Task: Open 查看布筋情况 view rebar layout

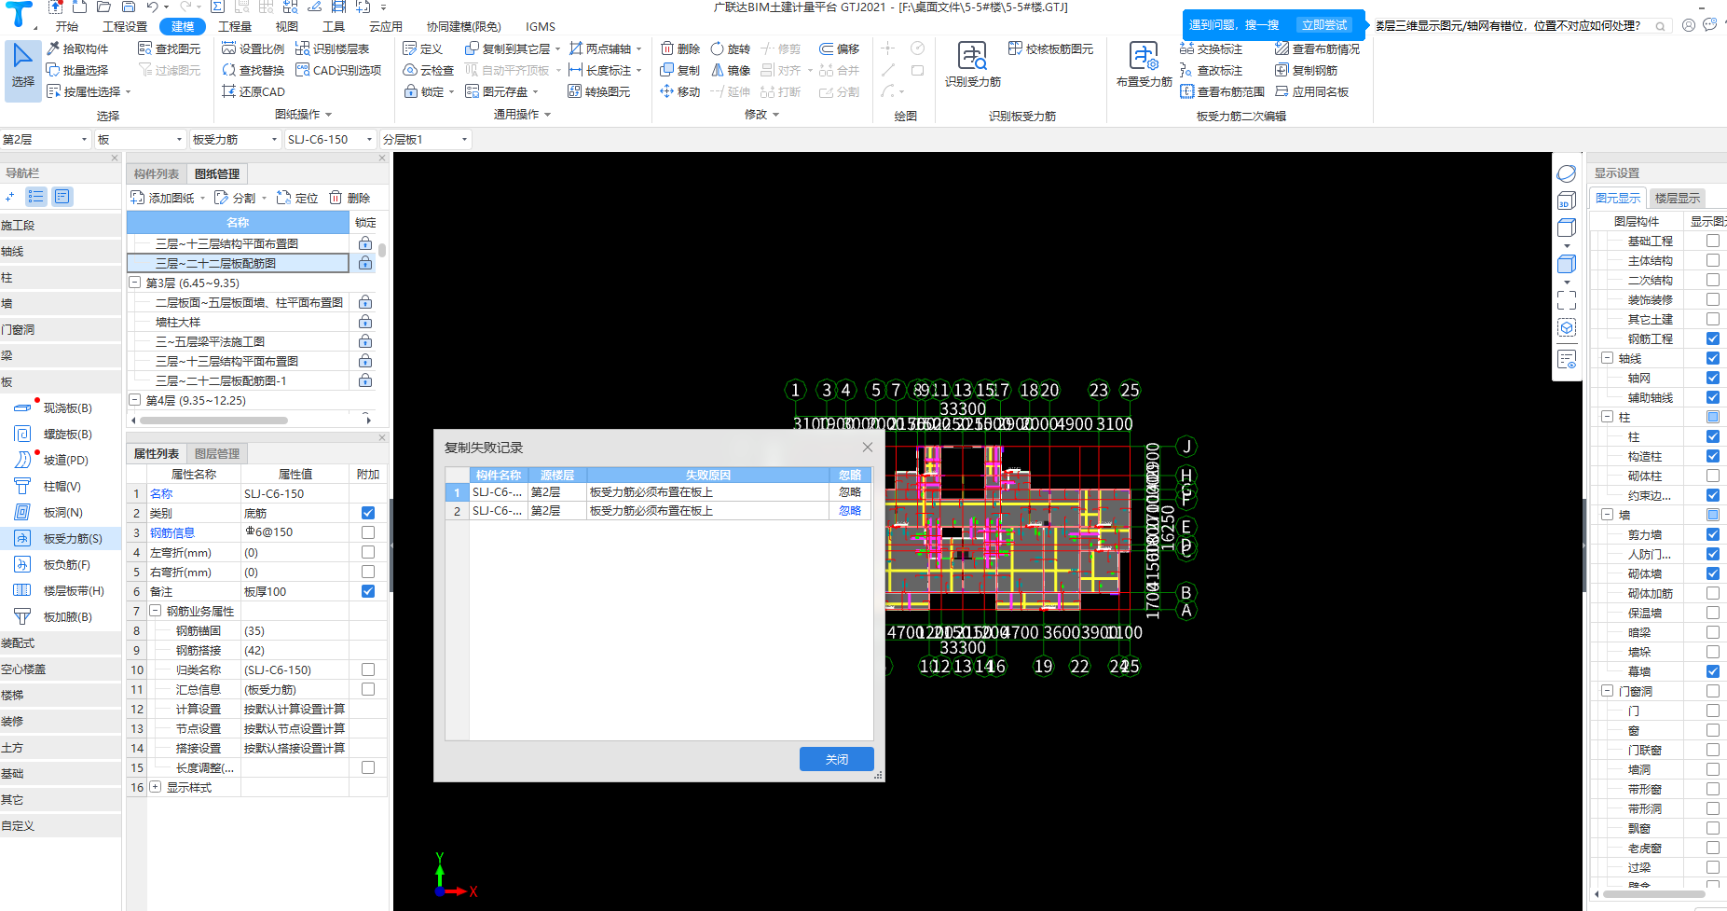Action: (x=1317, y=48)
